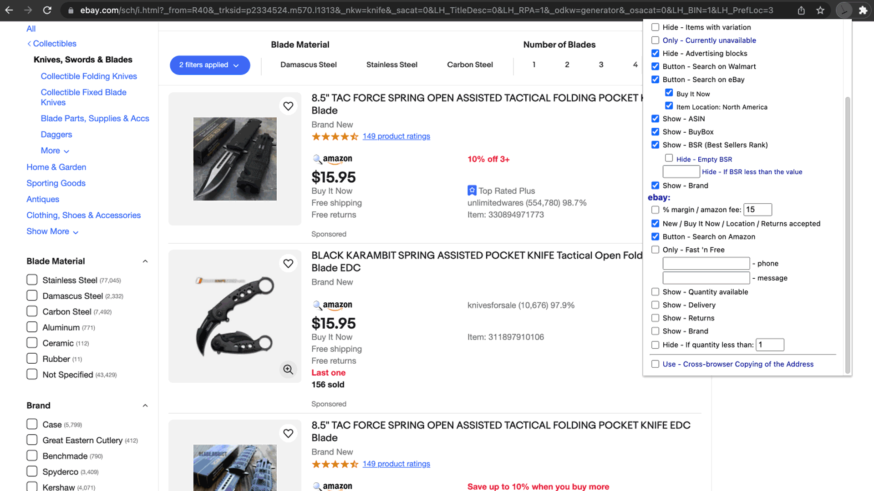Screen dimensions: 874x491
Task: Open the Extensions puzzle icon
Action: pyautogui.click(x=863, y=10)
